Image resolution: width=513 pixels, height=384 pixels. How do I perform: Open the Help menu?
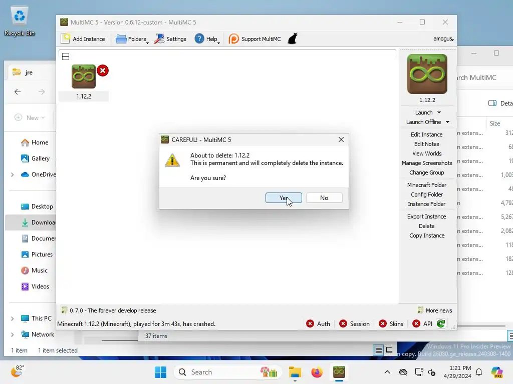point(207,38)
